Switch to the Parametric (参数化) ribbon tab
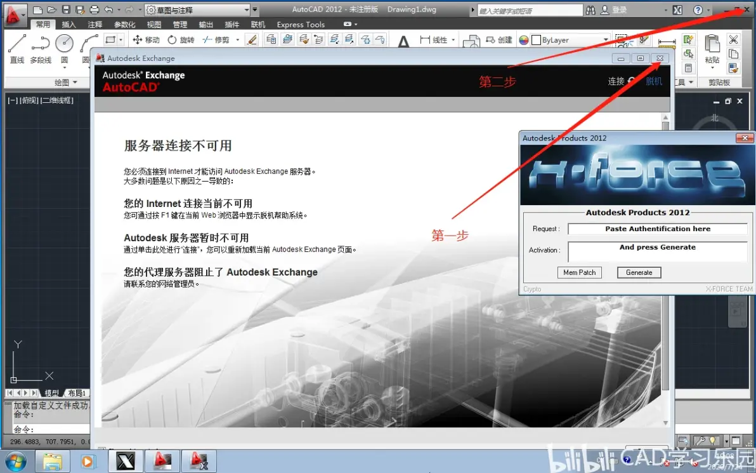Viewport: 756px width, 473px height. 124,24
